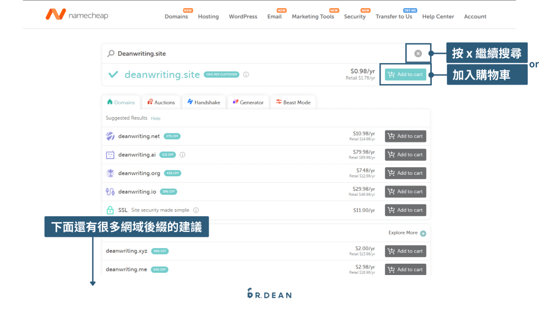This screenshot has height=309, width=539.
Task: Click the deanwriting.org icon
Action: tap(110, 173)
